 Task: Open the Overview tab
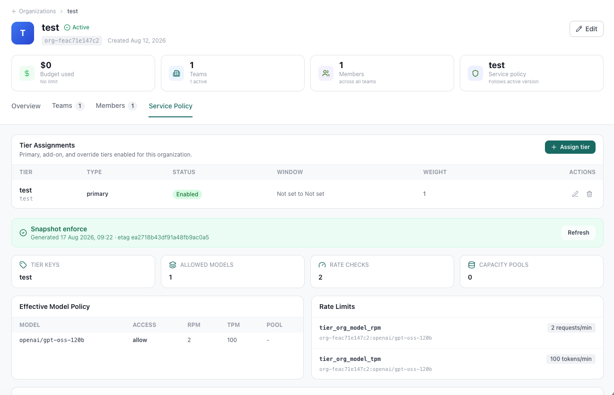[26, 106]
